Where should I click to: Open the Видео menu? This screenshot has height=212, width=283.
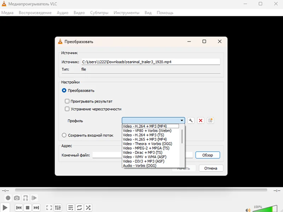[x=79, y=13]
